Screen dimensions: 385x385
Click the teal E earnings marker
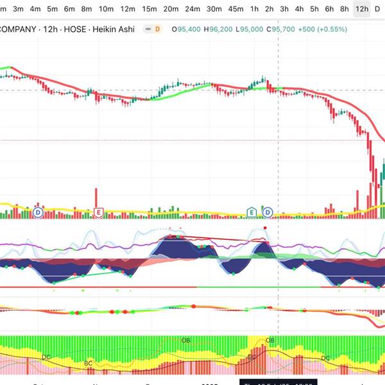click(x=252, y=212)
